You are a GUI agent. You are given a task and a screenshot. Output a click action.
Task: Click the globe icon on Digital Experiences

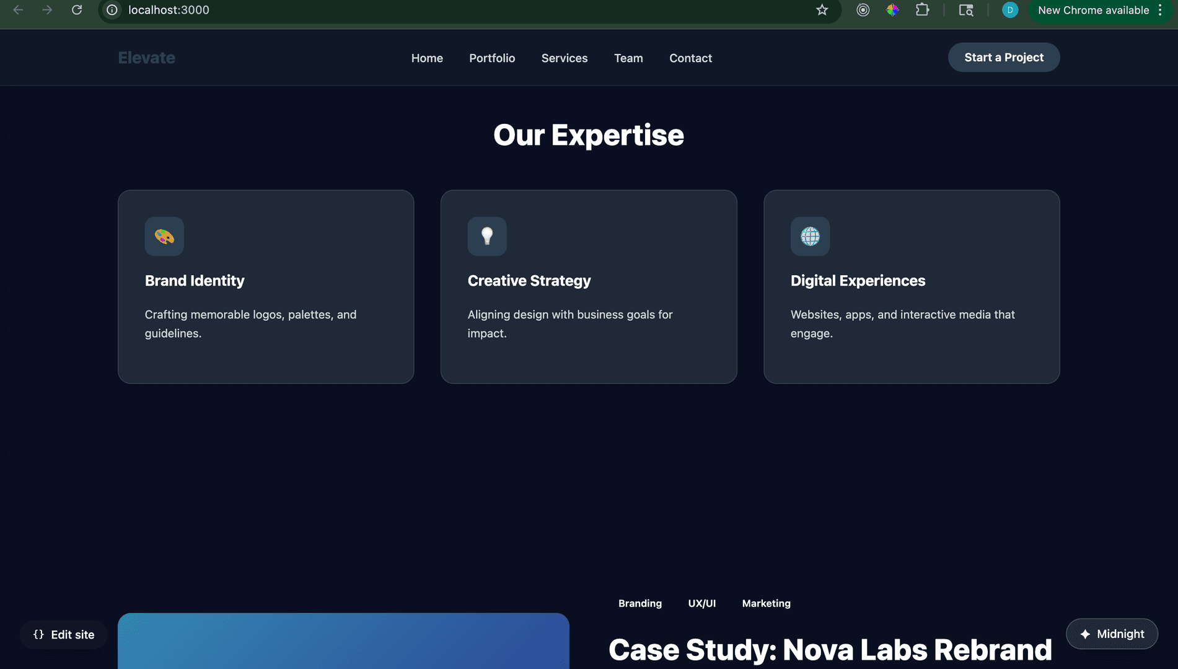tap(810, 236)
